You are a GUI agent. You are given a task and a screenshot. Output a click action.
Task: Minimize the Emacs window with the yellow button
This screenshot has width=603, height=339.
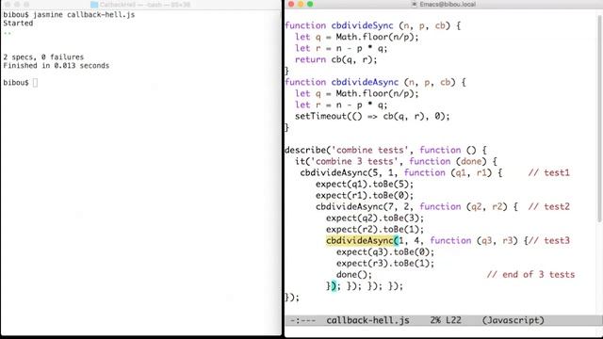[x=301, y=4]
